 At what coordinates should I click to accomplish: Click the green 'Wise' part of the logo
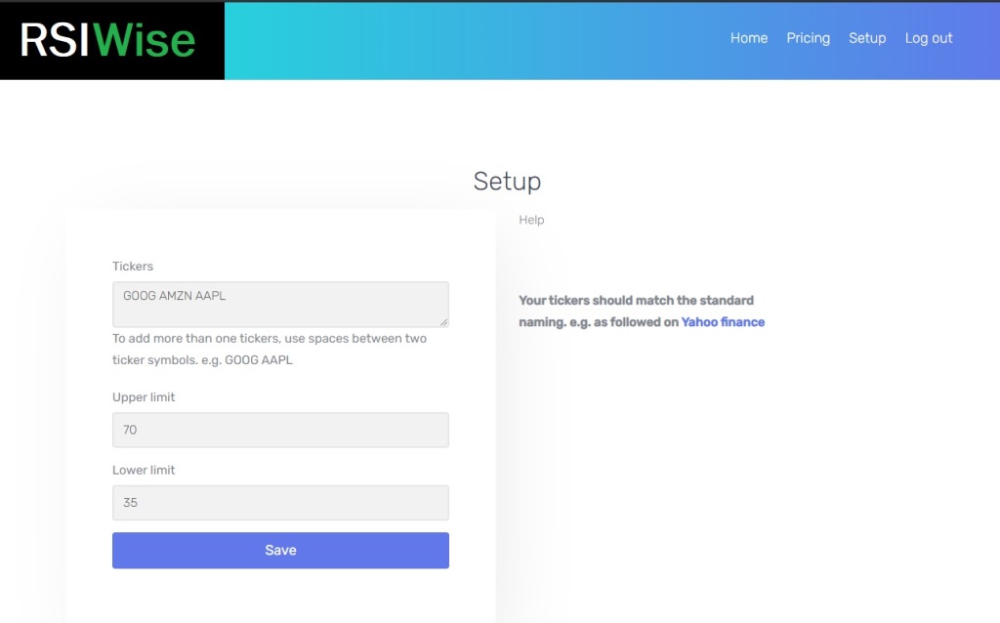tap(146, 41)
